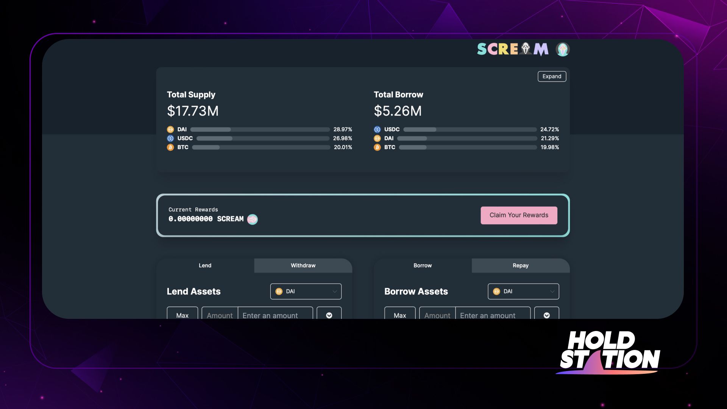The width and height of the screenshot is (727, 409).
Task: Click Claim Your Rewards button
Action: [519, 215]
